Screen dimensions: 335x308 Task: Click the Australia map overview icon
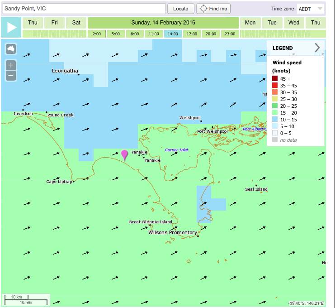(x=11, y=49)
